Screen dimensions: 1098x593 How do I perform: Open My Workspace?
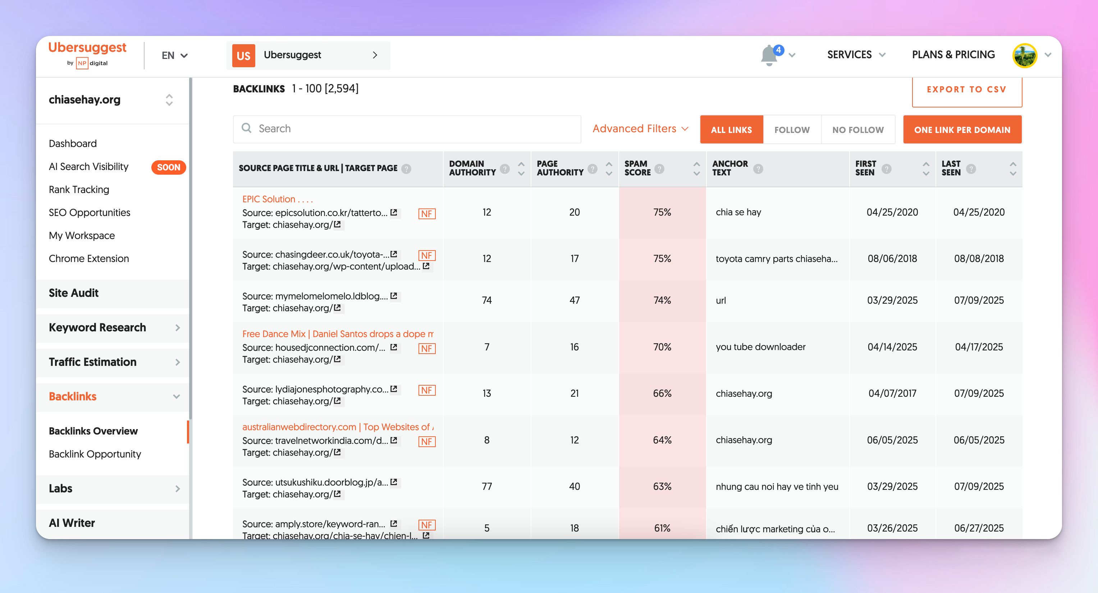pos(82,235)
